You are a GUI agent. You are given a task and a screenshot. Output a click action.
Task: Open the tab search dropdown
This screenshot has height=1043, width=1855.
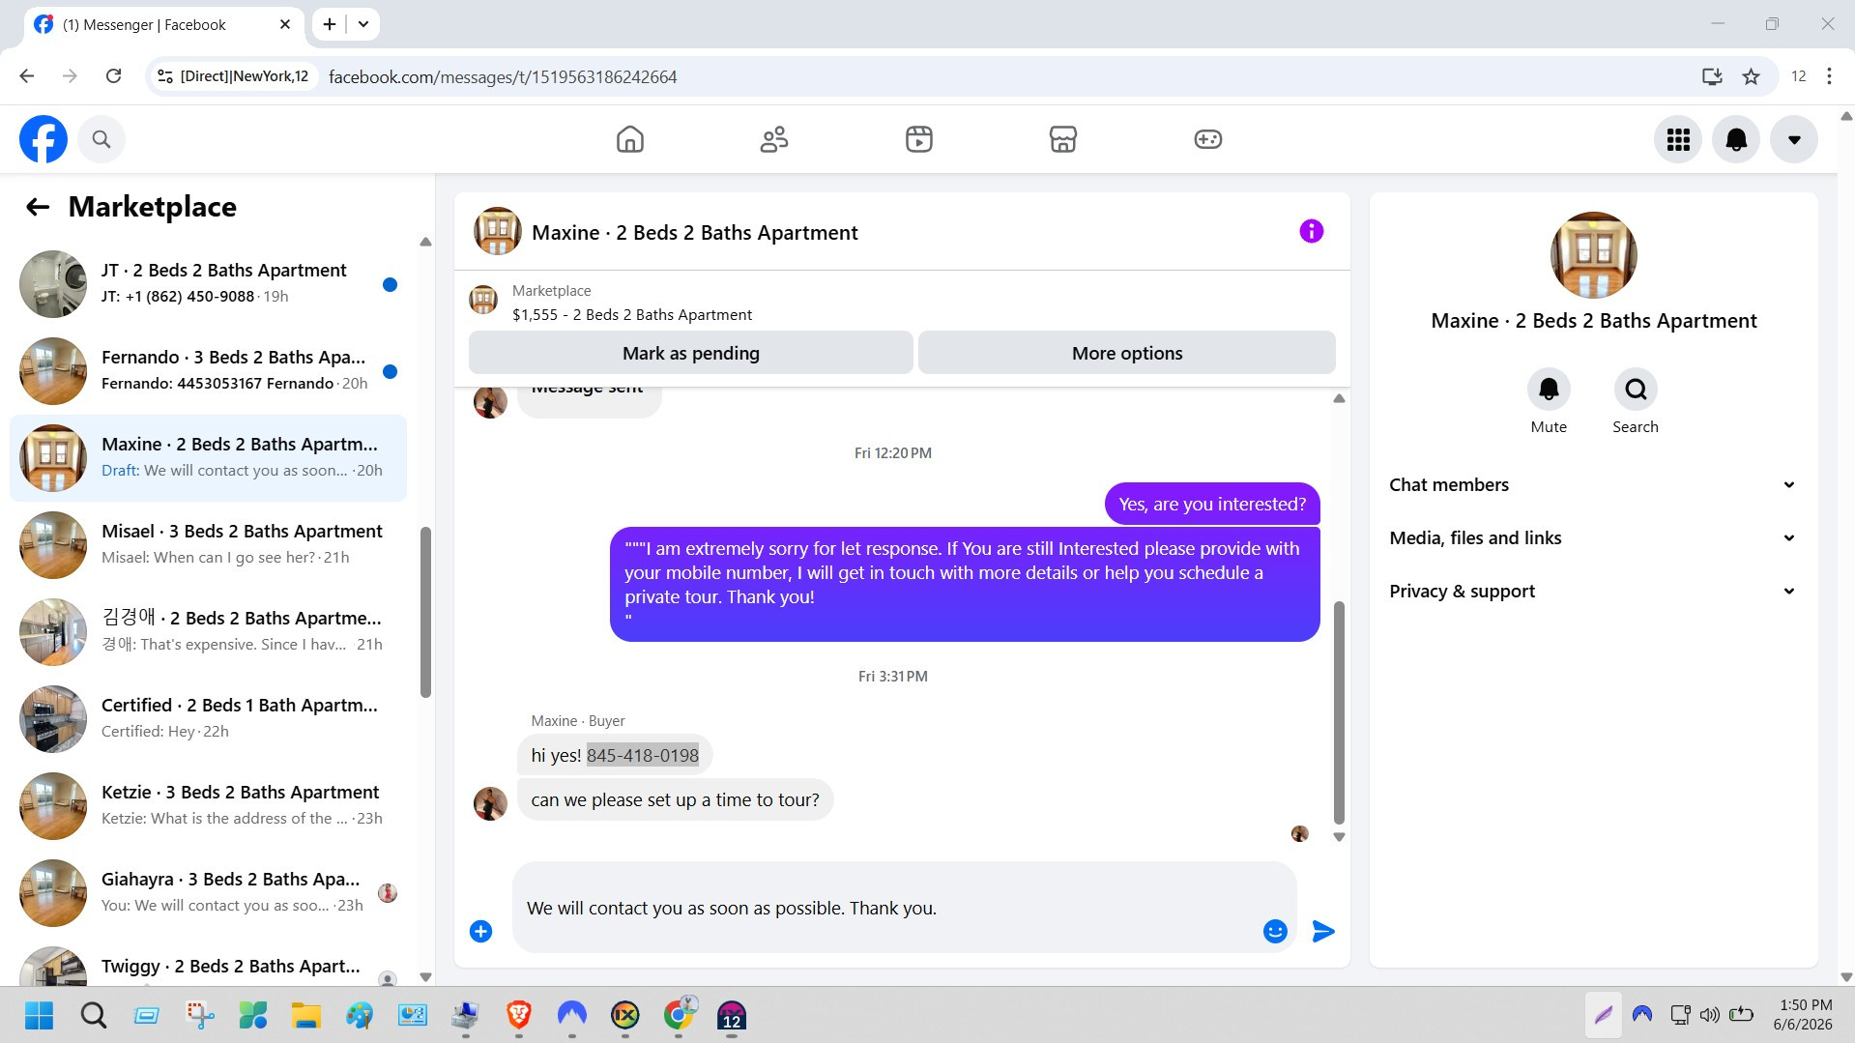click(x=363, y=24)
